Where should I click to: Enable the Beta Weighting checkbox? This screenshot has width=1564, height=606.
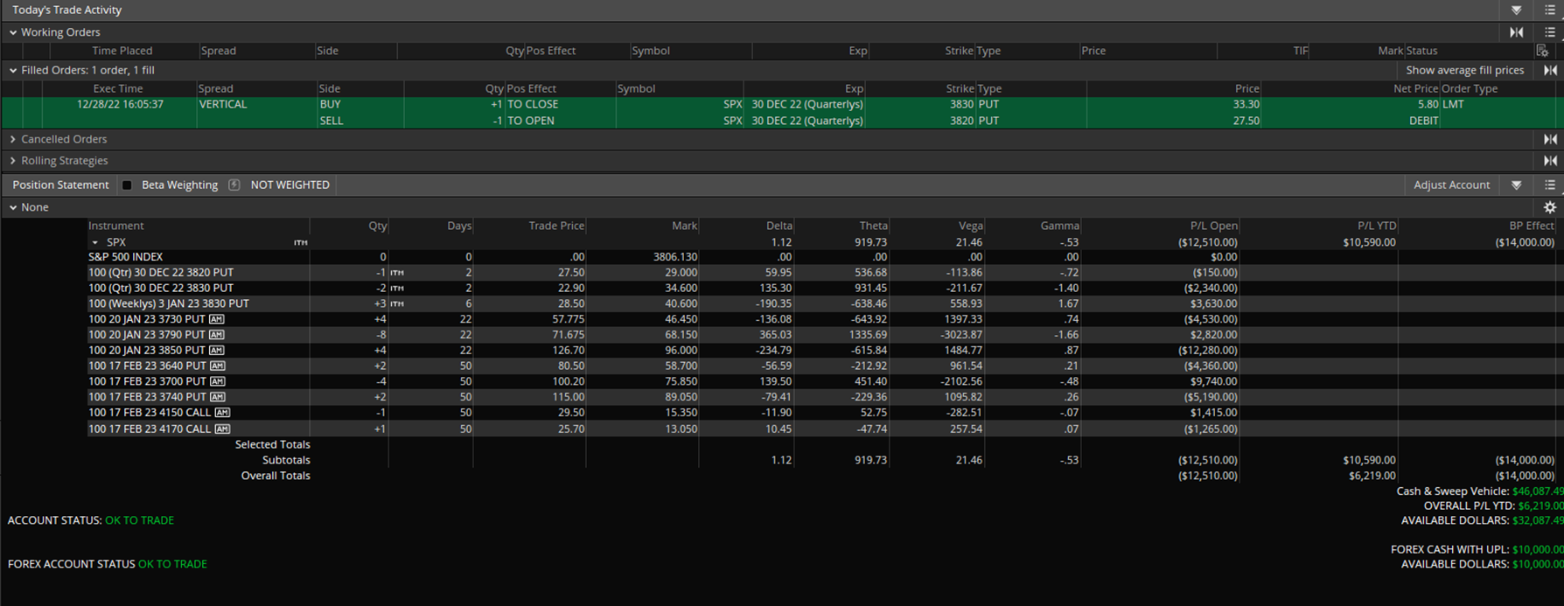point(127,185)
